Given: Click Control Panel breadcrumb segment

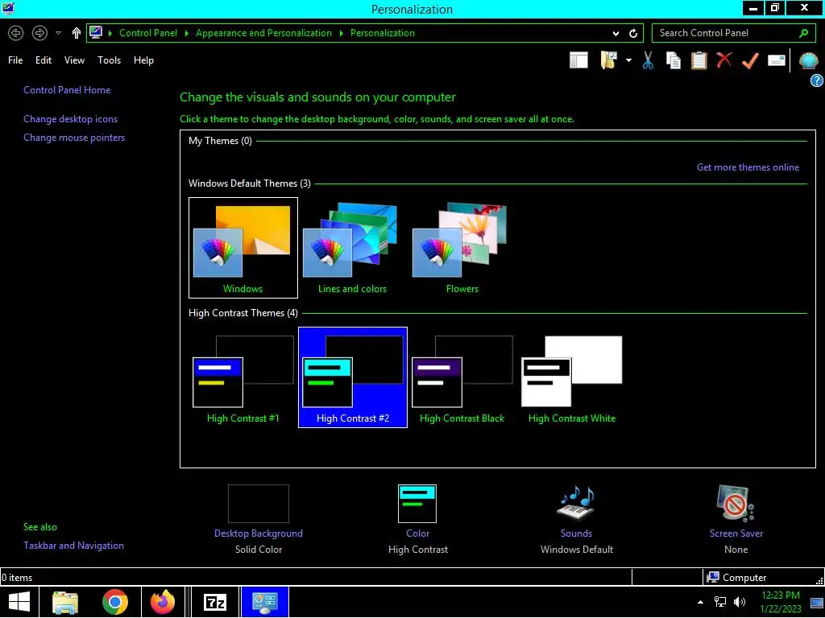Looking at the screenshot, I should click(x=148, y=33).
